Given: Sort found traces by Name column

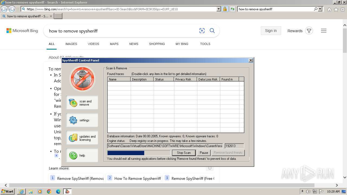Looking at the screenshot, I should [119, 79].
